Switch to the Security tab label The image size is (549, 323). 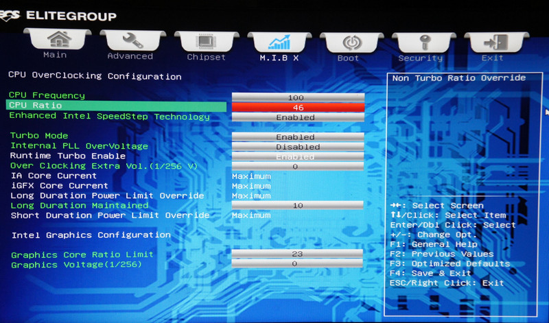click(421, 58)
